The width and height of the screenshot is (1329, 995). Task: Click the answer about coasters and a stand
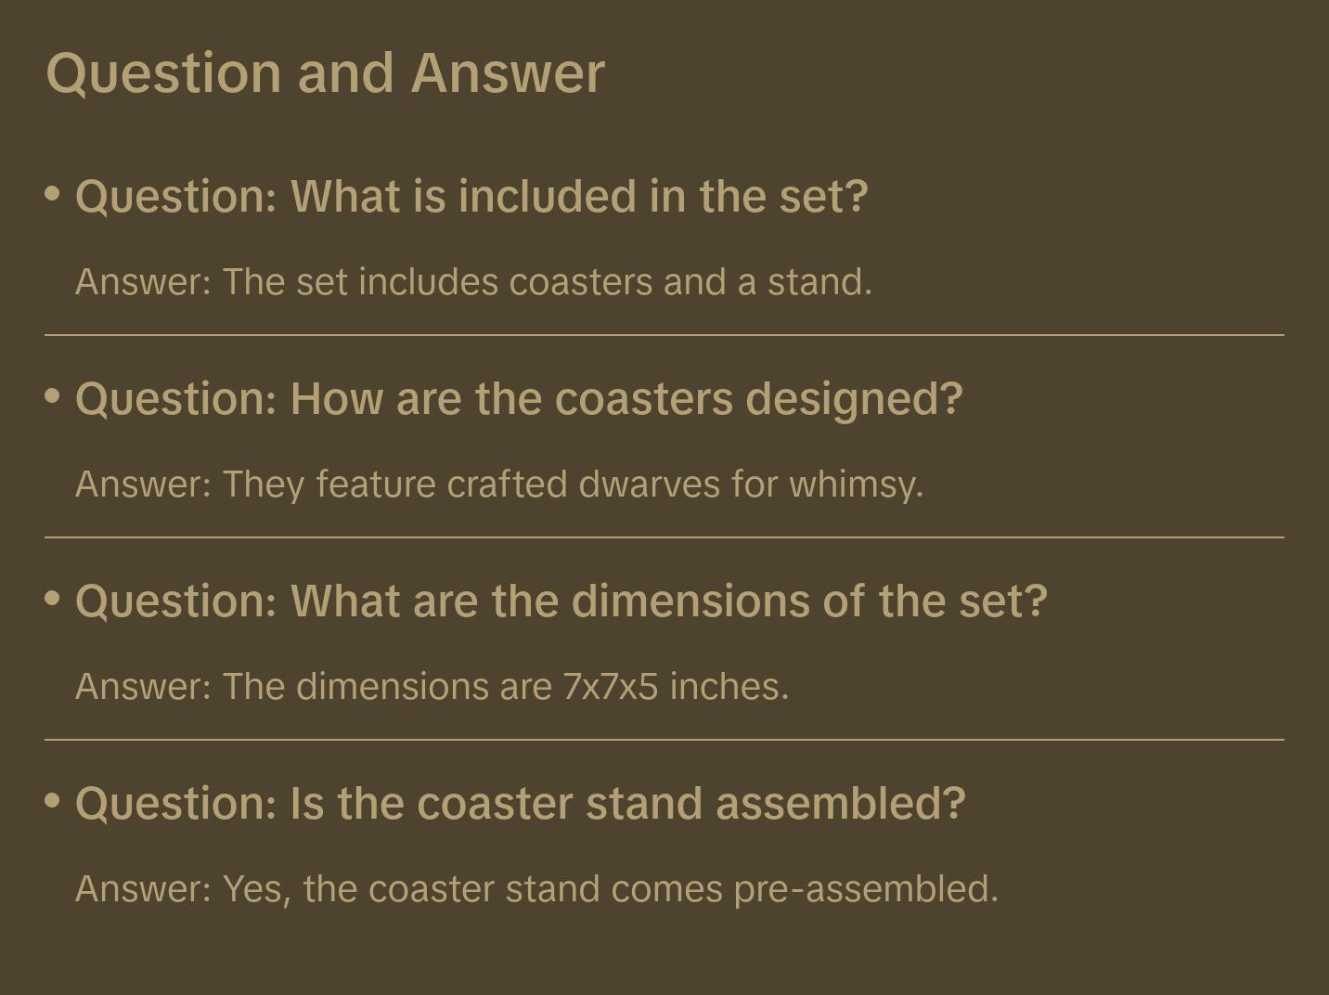click(473, 282)
